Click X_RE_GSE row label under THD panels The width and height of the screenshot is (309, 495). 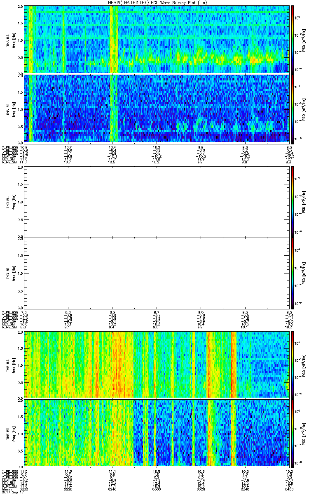(x=9, y=312)
